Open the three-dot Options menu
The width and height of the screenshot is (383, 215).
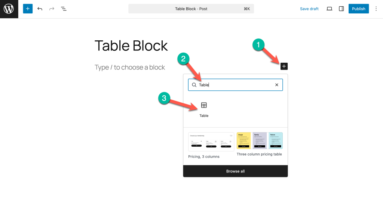tap(376, 9)
